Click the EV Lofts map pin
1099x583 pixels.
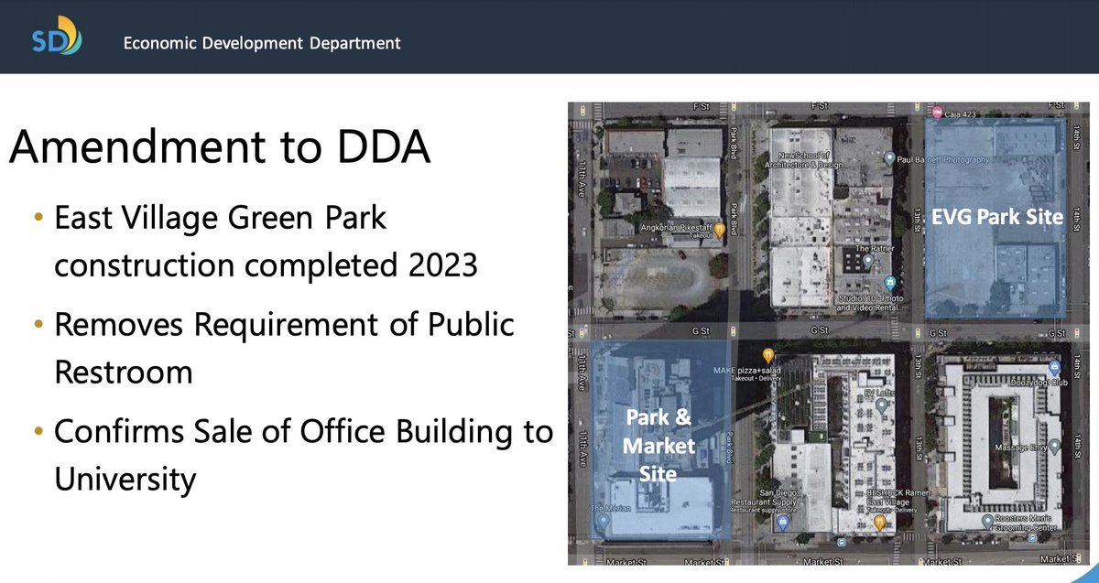[x=881, y=405]
